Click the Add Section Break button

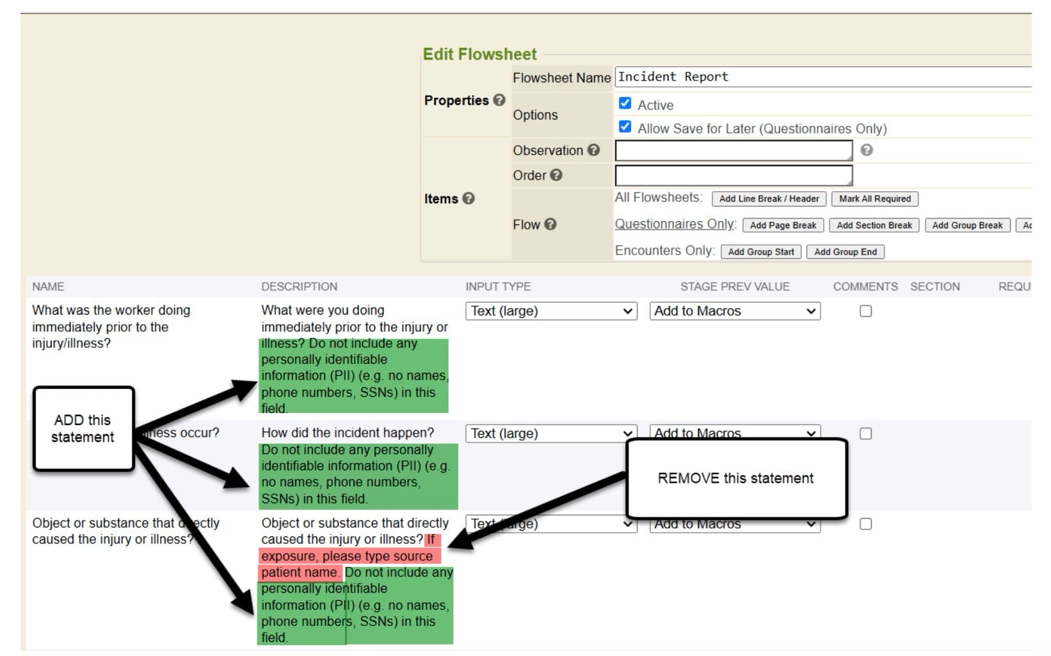click(874, 225)
